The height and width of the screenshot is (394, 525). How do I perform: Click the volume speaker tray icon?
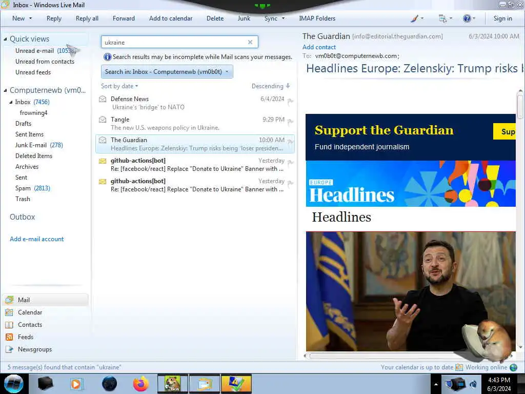(x=473, y=384)
